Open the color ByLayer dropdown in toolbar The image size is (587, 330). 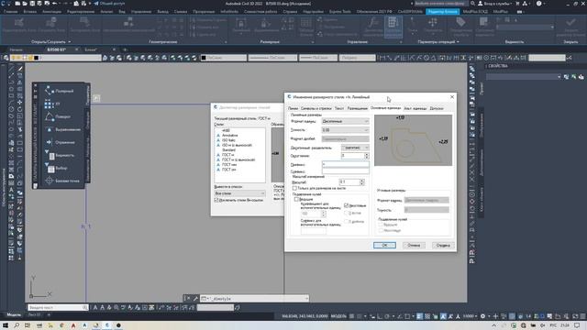coord(224,58)
